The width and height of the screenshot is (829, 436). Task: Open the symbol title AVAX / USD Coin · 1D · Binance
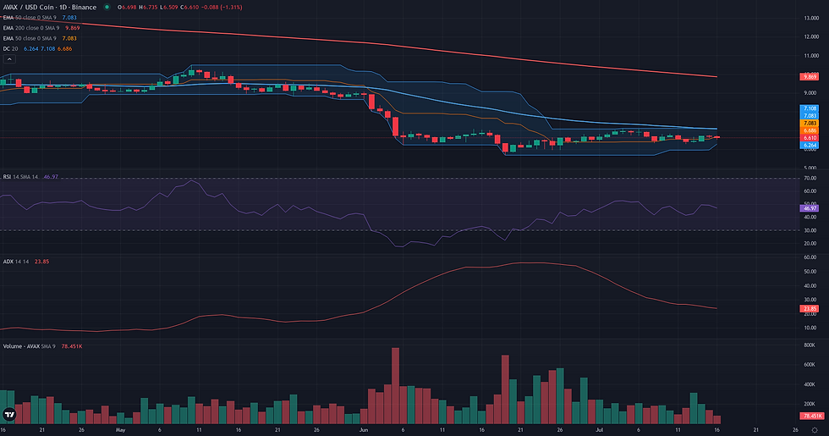50,8
